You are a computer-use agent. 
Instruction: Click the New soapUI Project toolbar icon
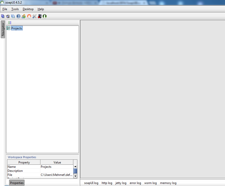click(x=3, y=16)
